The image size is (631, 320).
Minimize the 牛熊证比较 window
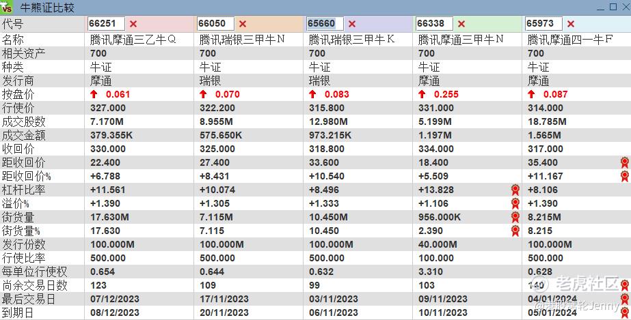coord(600,8)
